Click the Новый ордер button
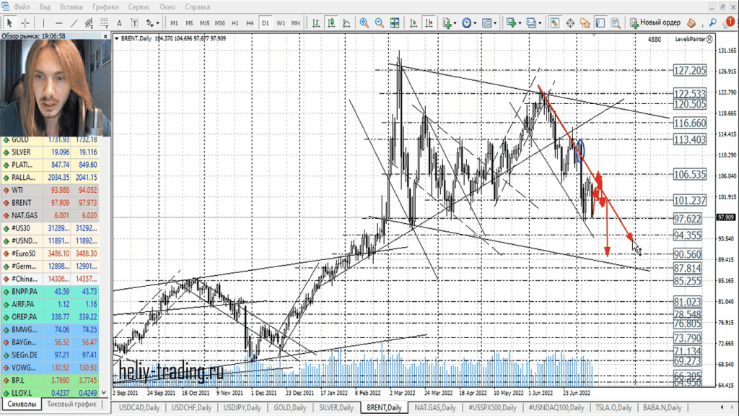 point(655,23)
